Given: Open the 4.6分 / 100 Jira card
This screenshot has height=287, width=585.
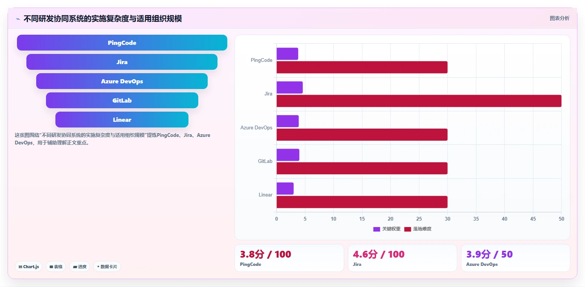Looking at the screenshot, I should pyautogui.click(x=402, y=258).
